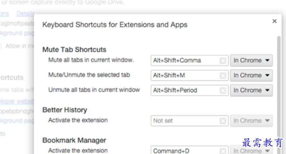Click the Not set shortcut field

click(189, 121)
